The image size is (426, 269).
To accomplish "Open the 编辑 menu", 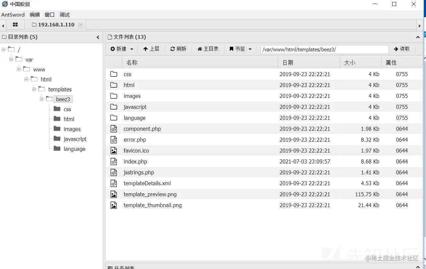I will tap(35, 15).
